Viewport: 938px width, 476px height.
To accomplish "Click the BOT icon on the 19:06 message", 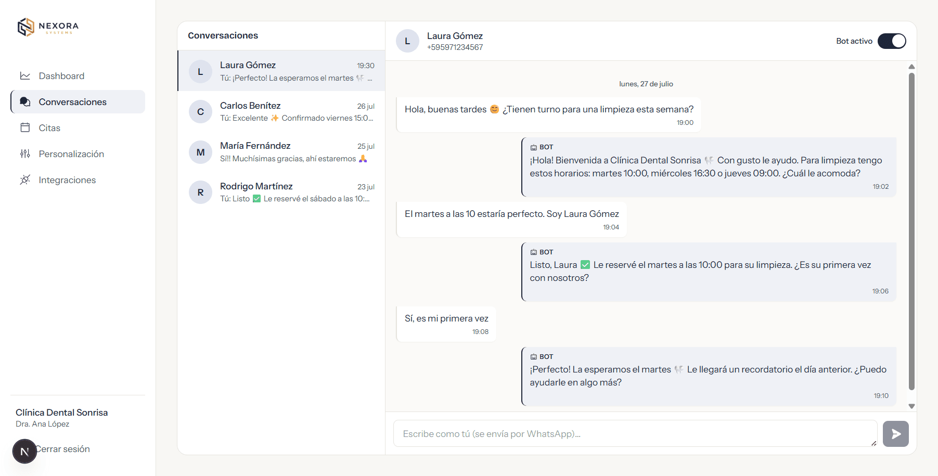I will [533, 252].
